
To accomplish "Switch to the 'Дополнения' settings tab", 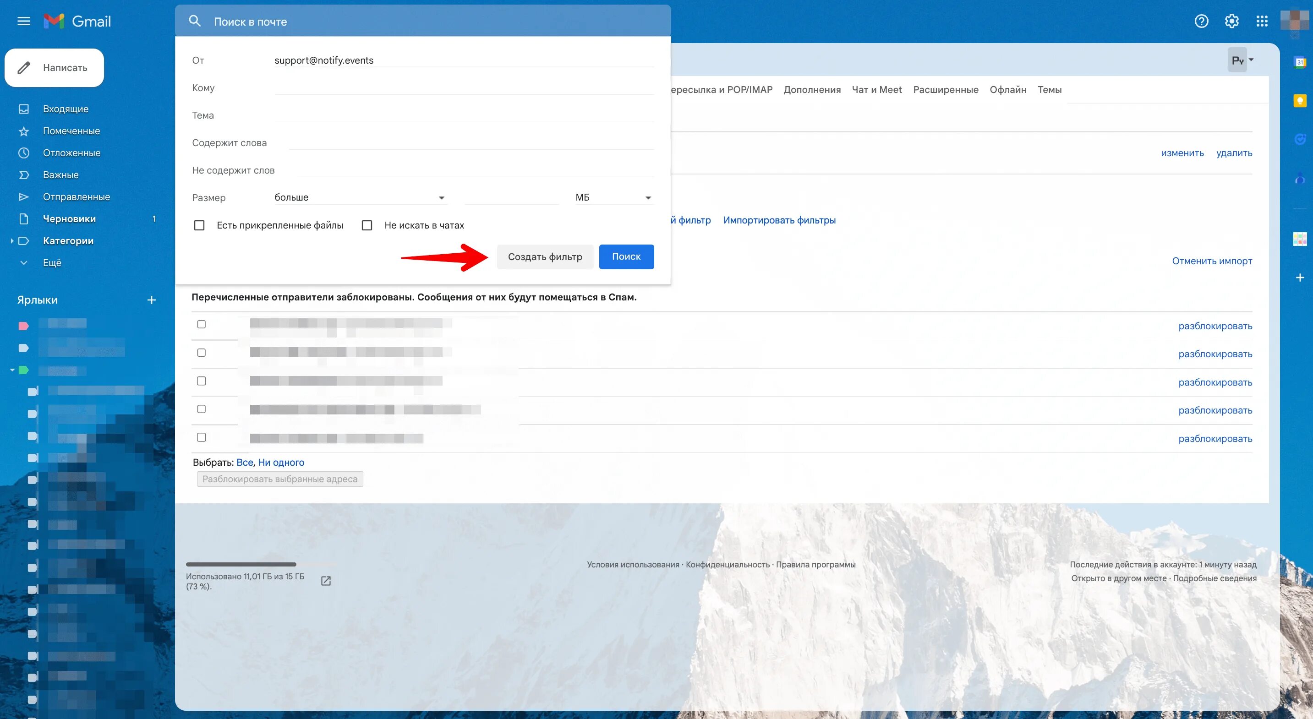I will (811, 89).
